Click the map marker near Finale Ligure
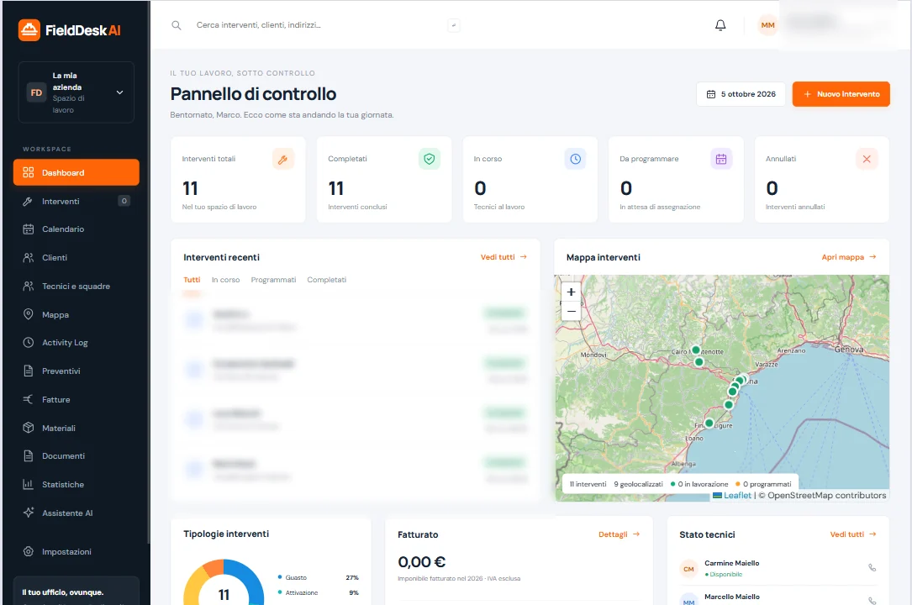Image resolution: width=912 pixels, height=605 pixels. 709,423
